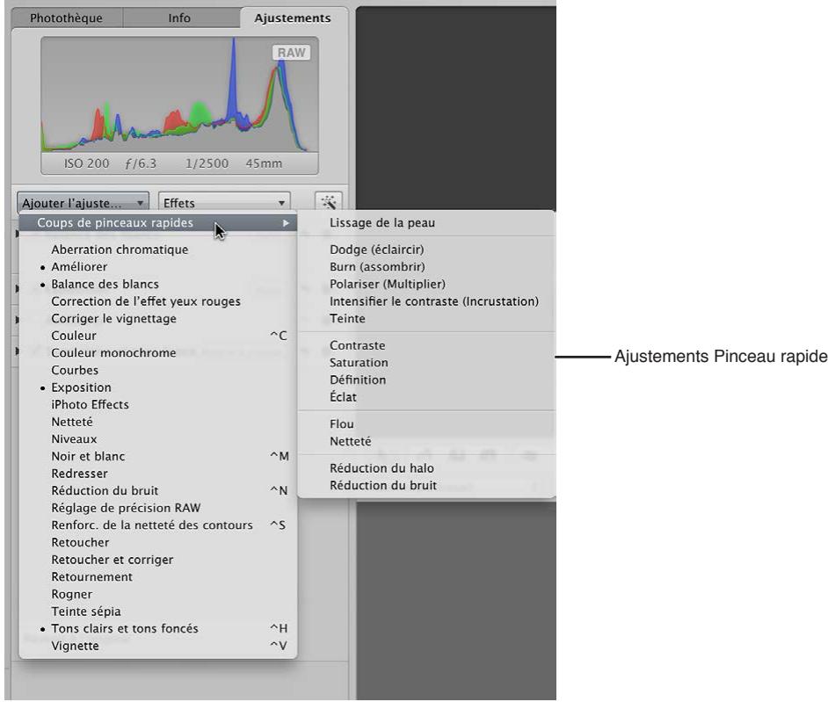This screenshot has height=702, width=828.
Task: Switch to the Photothèque tab
Action: 67,18
